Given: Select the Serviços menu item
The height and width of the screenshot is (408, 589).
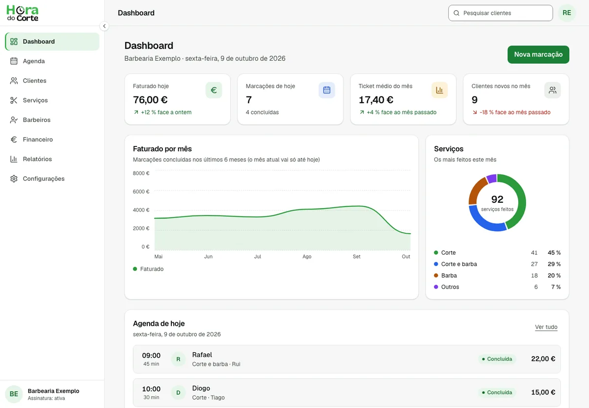Looking at the screenshot, I should 52,100.
